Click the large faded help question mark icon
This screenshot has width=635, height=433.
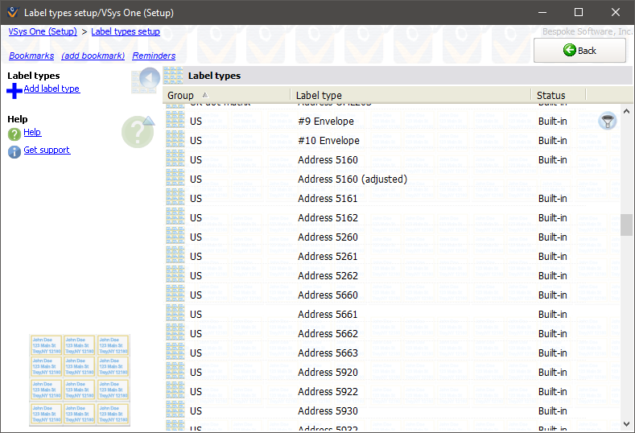[138, 132]
